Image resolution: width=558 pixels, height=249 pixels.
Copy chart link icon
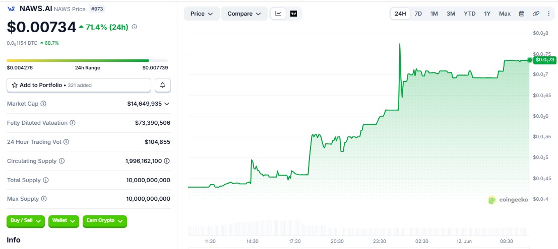pos(536,14)
